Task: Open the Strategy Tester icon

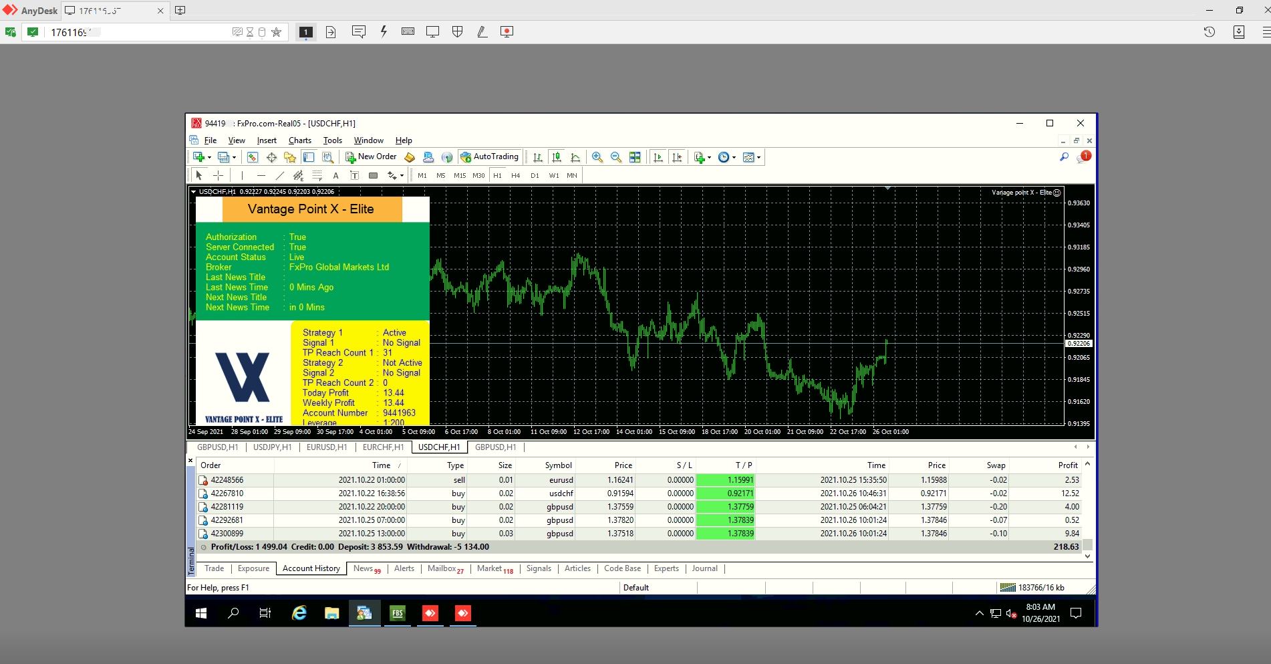Action: point(327,157)
